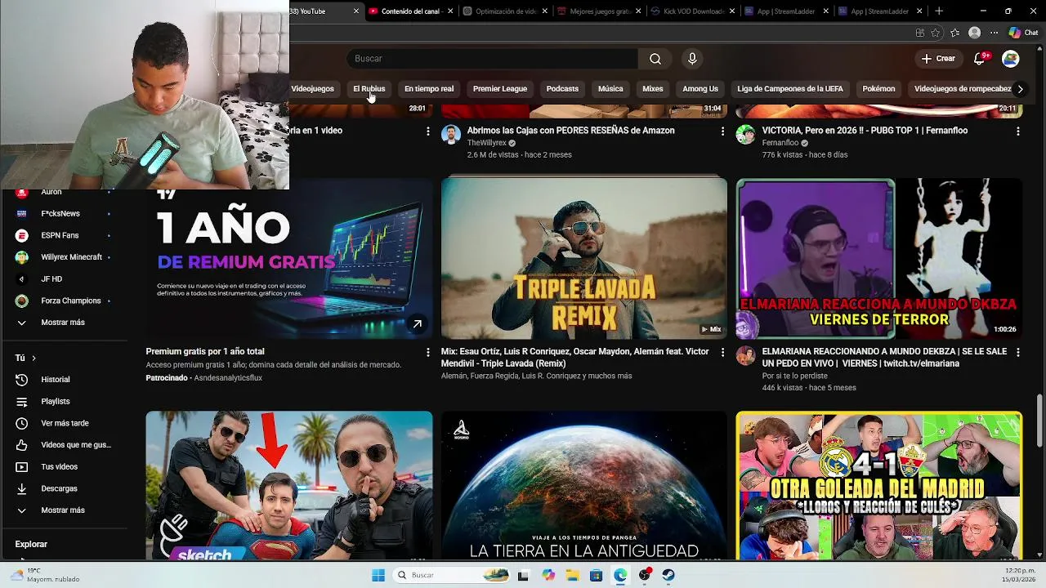Select the Mixes chip
Screen dimensions: 1046x588
click(x=653, y=89)
